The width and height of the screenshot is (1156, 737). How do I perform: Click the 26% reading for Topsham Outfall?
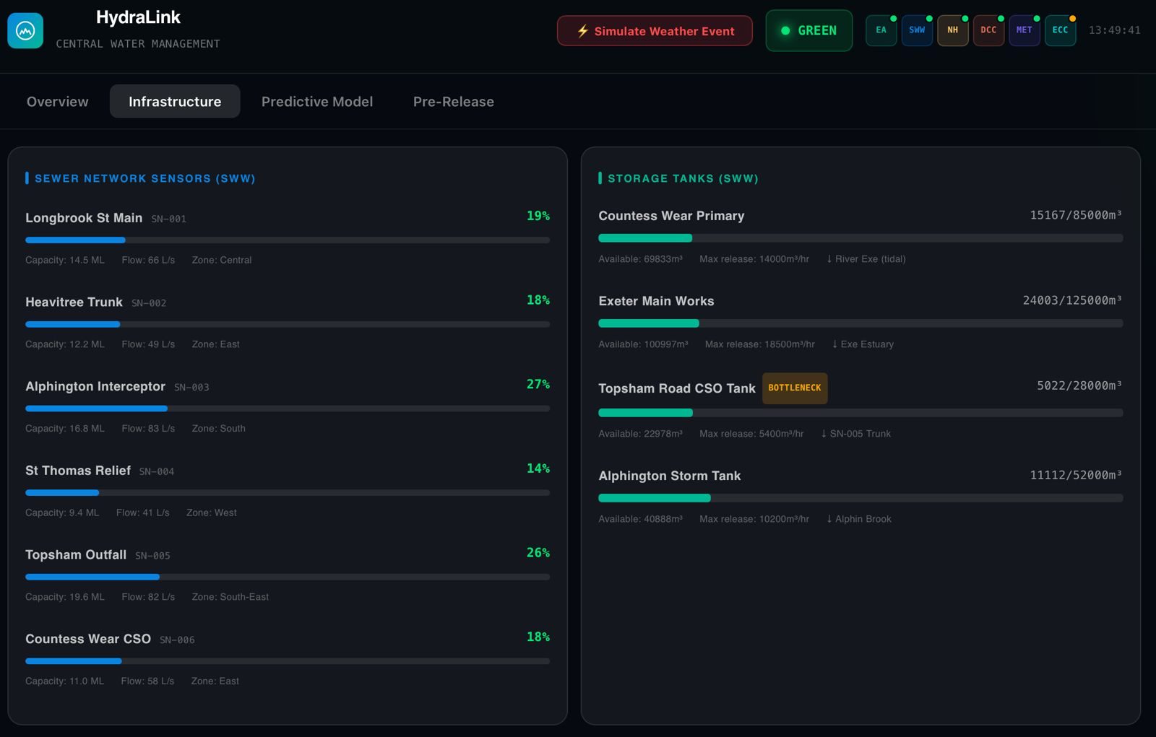click(538, 553)
